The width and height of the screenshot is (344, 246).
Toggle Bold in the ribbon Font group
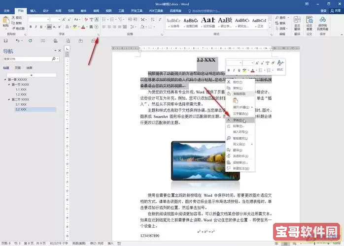pos(31,27)
